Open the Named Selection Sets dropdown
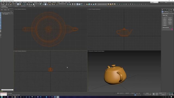The image size is (174, 98). point(62,4)
